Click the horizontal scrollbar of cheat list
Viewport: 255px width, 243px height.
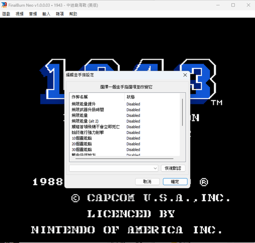(124, 158)
